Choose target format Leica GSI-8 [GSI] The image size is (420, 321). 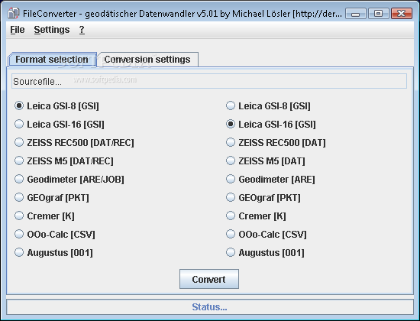pos(268,106)
